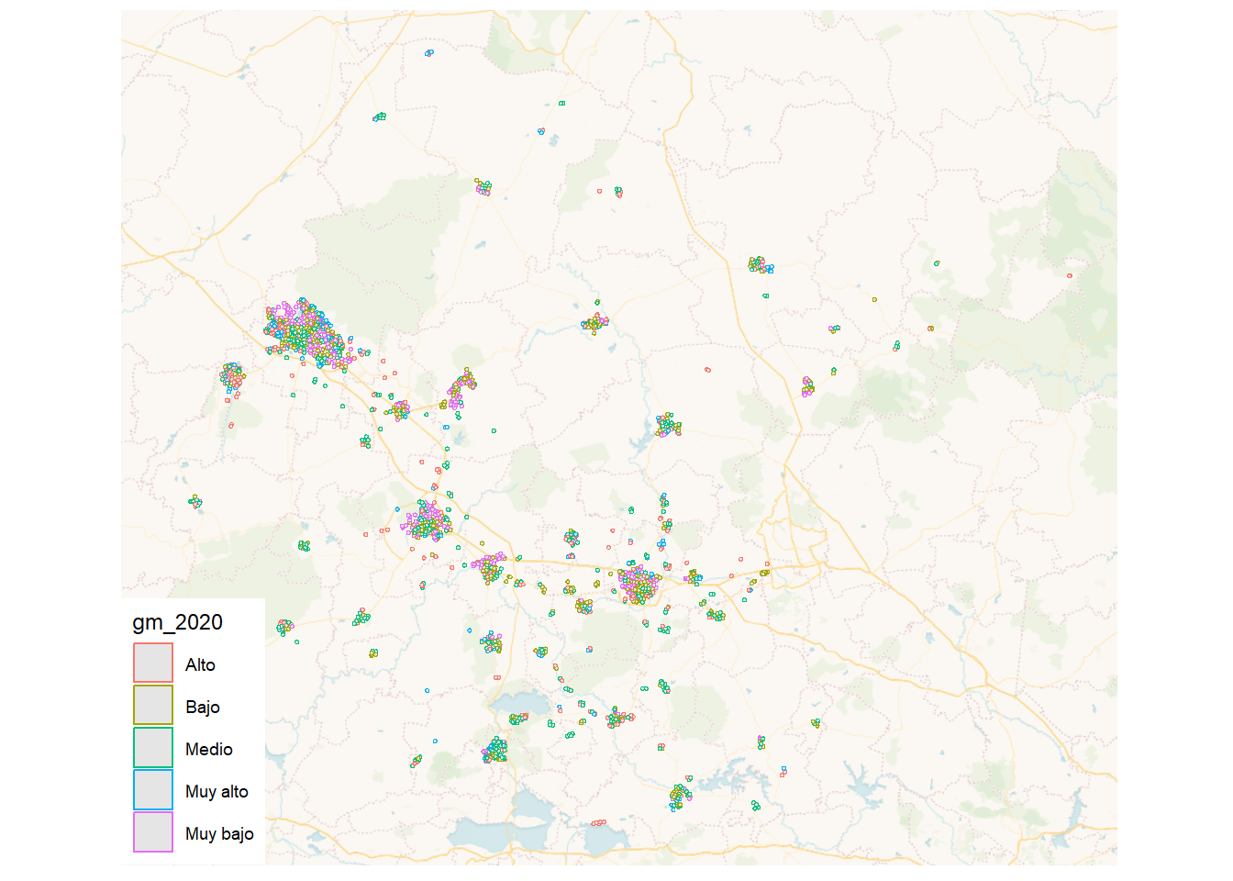
Task: Select the cluster just above the bottom lake
Action: 495,750
